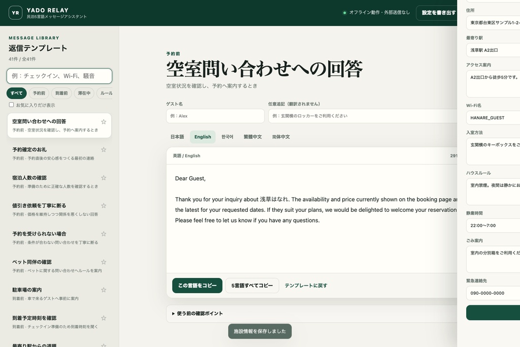Switch to 简体中文 language tab

[x=281, y=137]
